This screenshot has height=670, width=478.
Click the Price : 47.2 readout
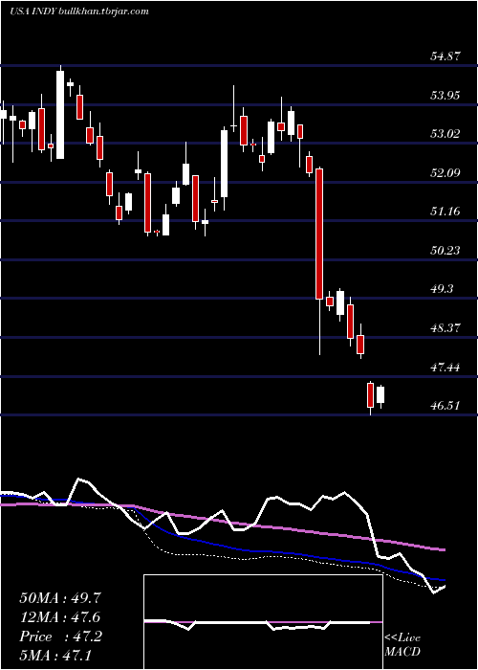coord(60,636)
